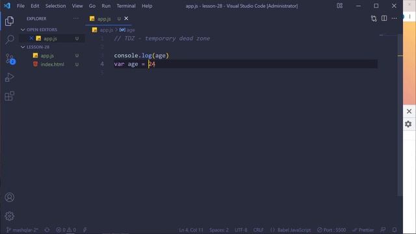Click the TDZ comment on line 1
416x234 pixels.
click(162, 38)
